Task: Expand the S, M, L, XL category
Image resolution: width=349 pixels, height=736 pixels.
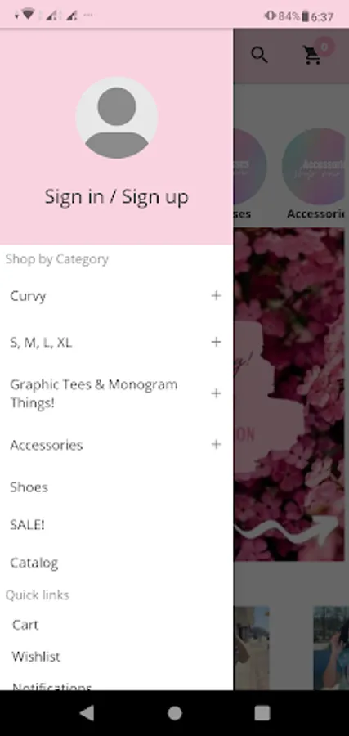Action: (216, 342)
